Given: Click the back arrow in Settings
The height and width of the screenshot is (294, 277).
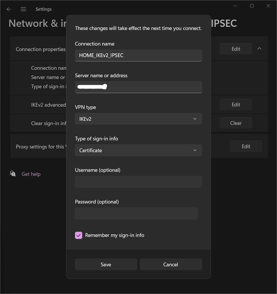Looking at the screenshot, I should [9, 9].
